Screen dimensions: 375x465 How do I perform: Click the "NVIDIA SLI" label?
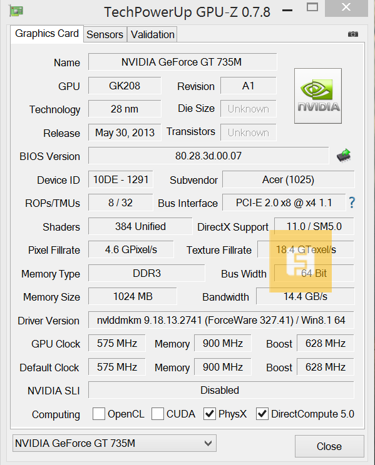pyautogui.click(x=53, y=391)
